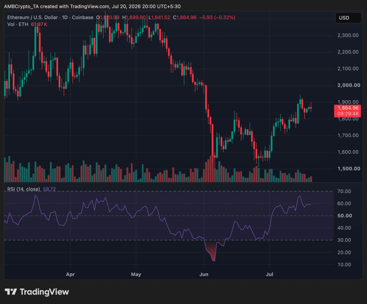Click the Apr label on time axis
This screenshot has width=367, height=304.
(x=71, y=274)
